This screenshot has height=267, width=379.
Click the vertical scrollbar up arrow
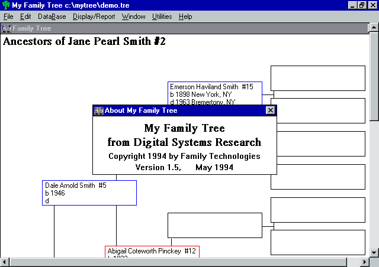374,27
